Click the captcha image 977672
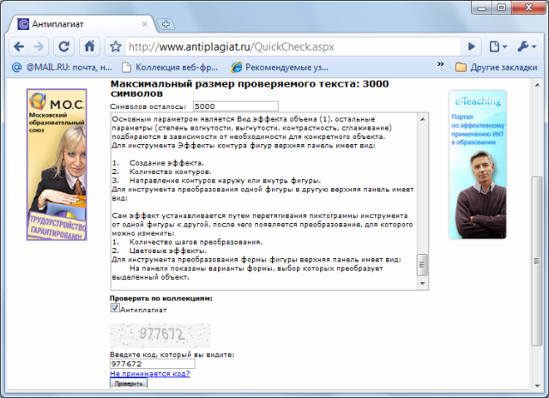This screenshot has width=549, height=398. pyautogui.click(x=160, y=335)
